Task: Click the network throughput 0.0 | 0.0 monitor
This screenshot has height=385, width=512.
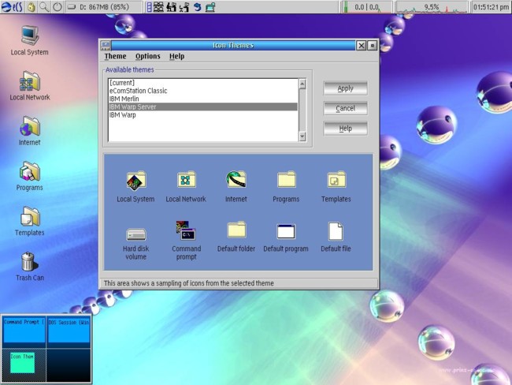Action: [366, 7]
